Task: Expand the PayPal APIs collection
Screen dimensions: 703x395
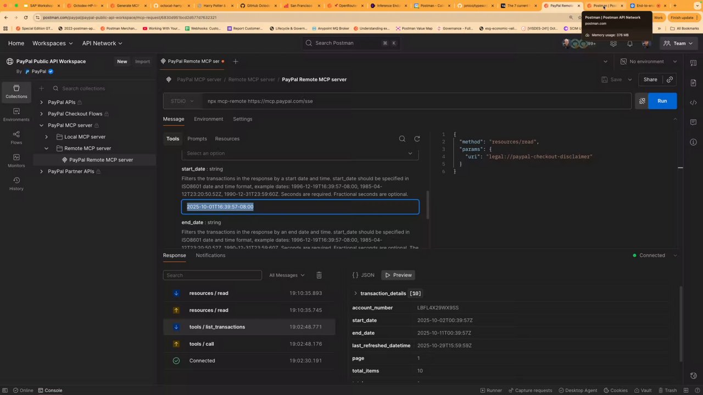Action: (x=41, y=102)
